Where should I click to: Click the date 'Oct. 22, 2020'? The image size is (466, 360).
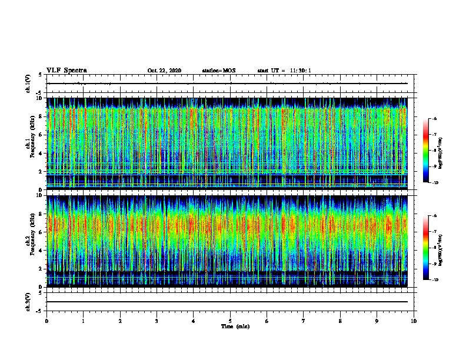164,71
